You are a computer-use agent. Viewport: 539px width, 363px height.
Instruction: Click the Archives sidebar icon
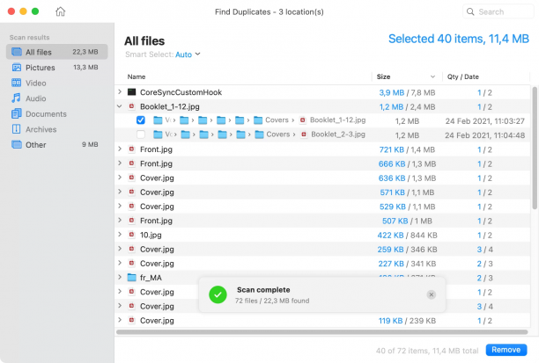coord(16,129)
